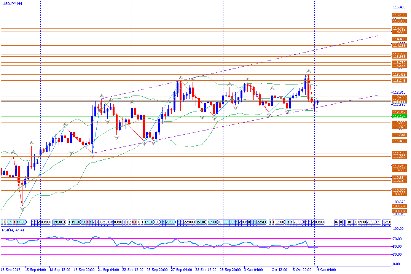411x274 pixels.
Task: Click the 15 Sep 04:00 date label
Action: [x=35, y=269]
